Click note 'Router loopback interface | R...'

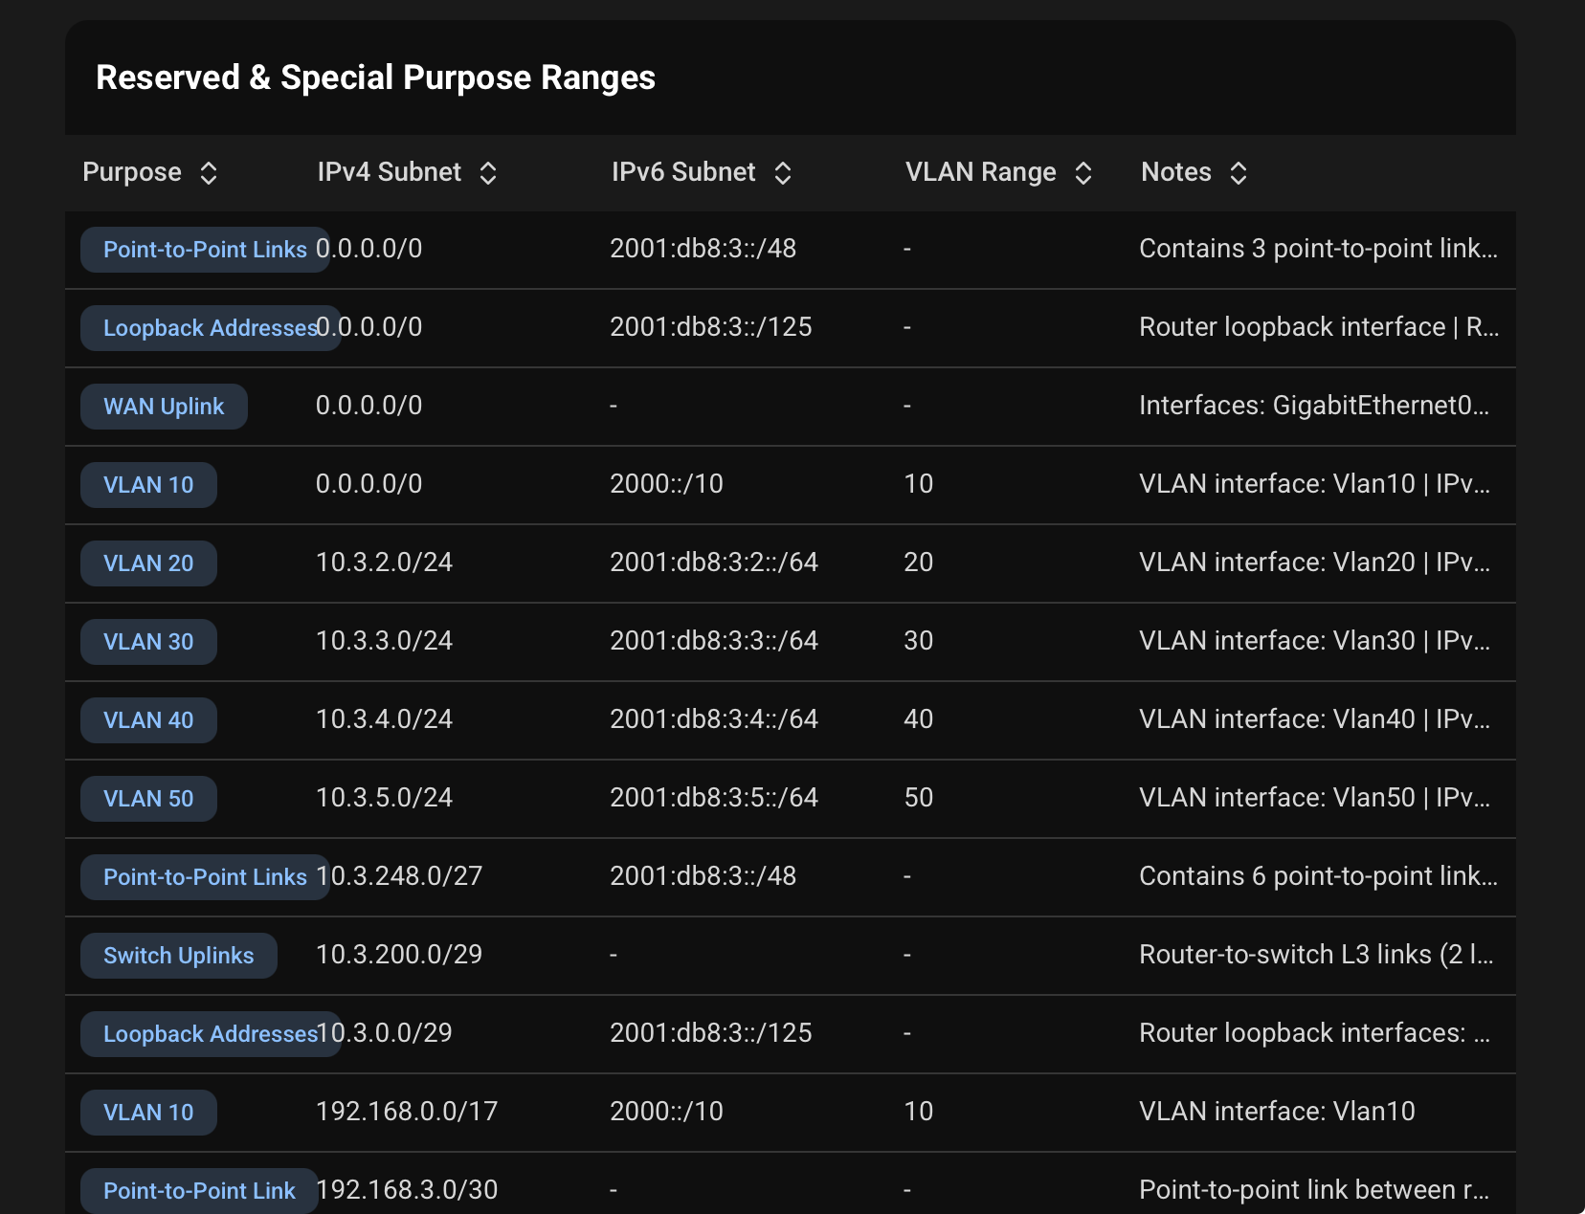(1319, 327)
